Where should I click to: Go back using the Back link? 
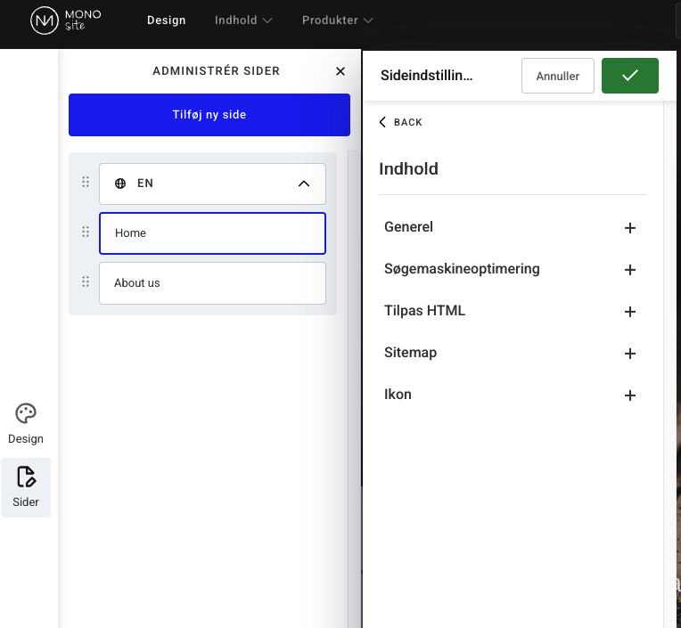pyautogui.click(x=400, y=122)
